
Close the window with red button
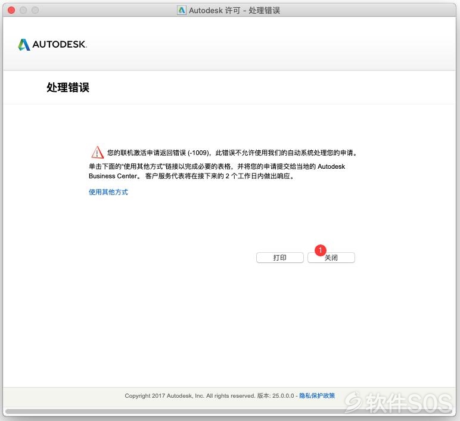tap(11, 10)
